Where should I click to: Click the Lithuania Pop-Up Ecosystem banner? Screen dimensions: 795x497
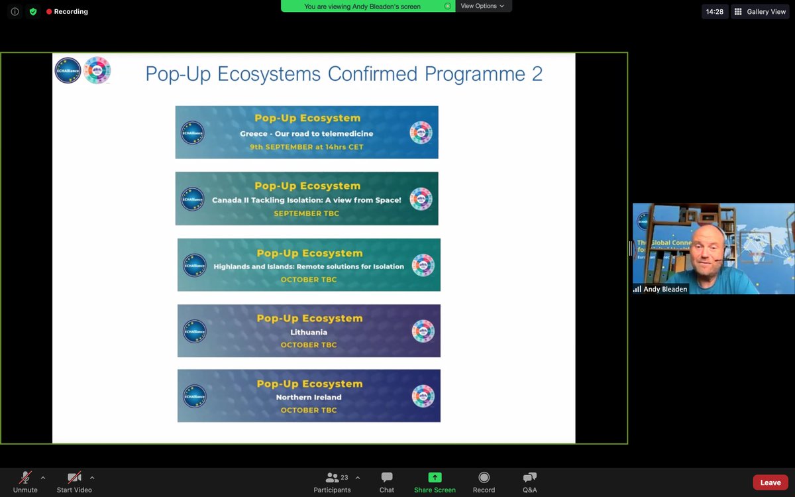pos(309,331)
